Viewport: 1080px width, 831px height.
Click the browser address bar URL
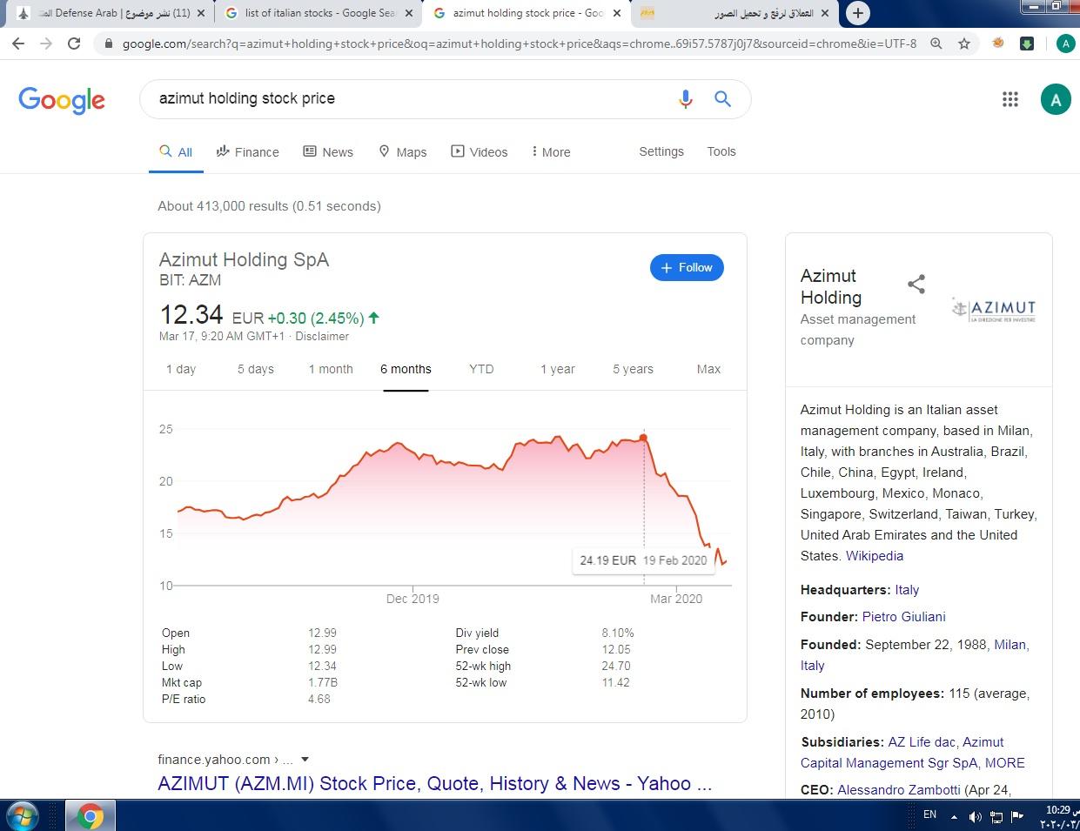519,44
